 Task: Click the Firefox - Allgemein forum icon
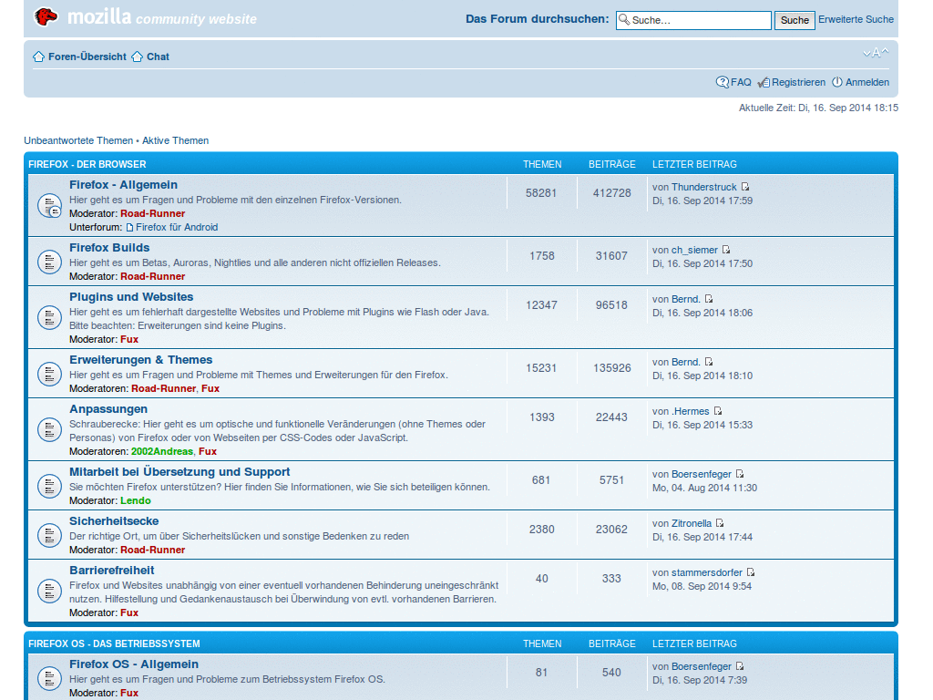pyautogui.click(x=48, y=205)
